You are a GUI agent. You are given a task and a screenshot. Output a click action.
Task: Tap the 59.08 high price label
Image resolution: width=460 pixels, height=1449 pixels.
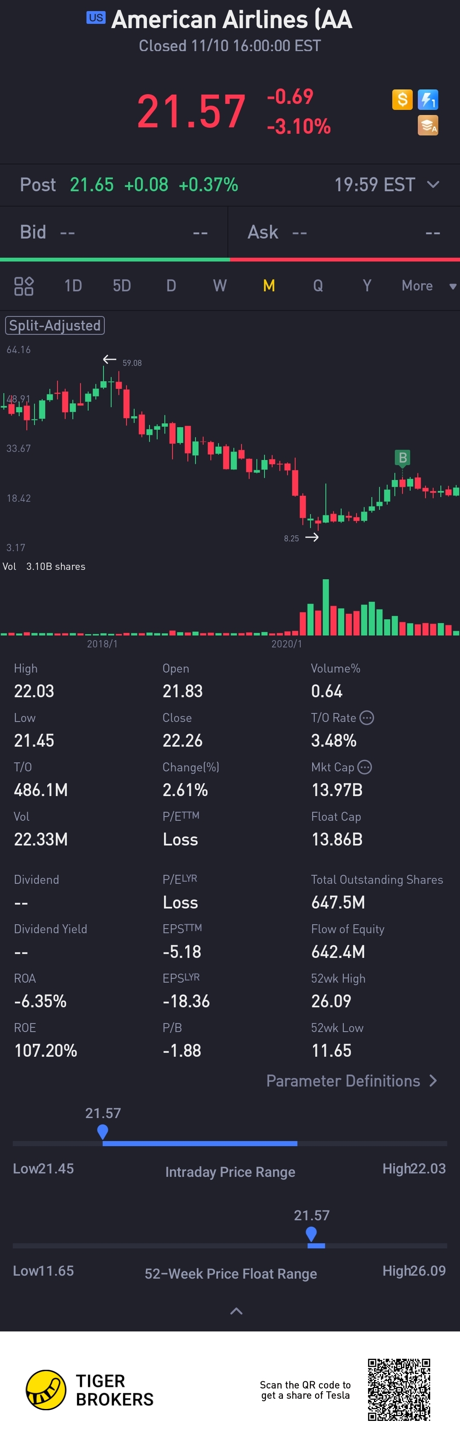coord(132,363)
